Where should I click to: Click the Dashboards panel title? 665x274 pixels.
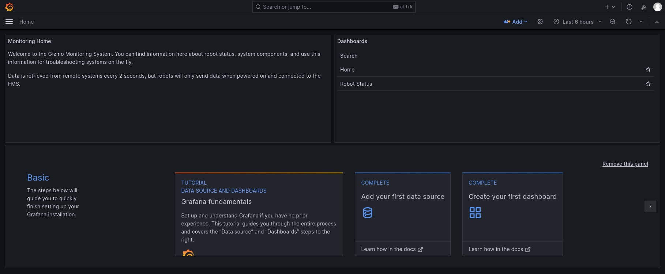(x=352, y=41)
